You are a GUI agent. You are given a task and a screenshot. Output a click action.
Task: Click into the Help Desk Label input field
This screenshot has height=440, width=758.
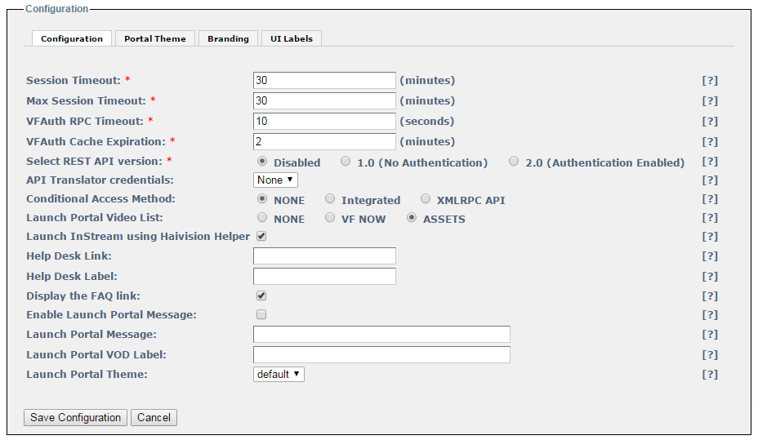coord(324,276)
